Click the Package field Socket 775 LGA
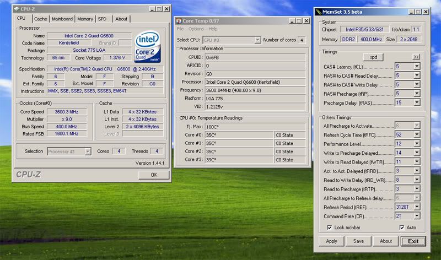Viewport: 441px width, 260px height. click(89, 50)
